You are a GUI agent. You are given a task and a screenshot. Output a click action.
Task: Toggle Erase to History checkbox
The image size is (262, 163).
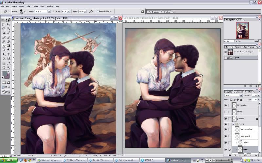coord(98,11)
